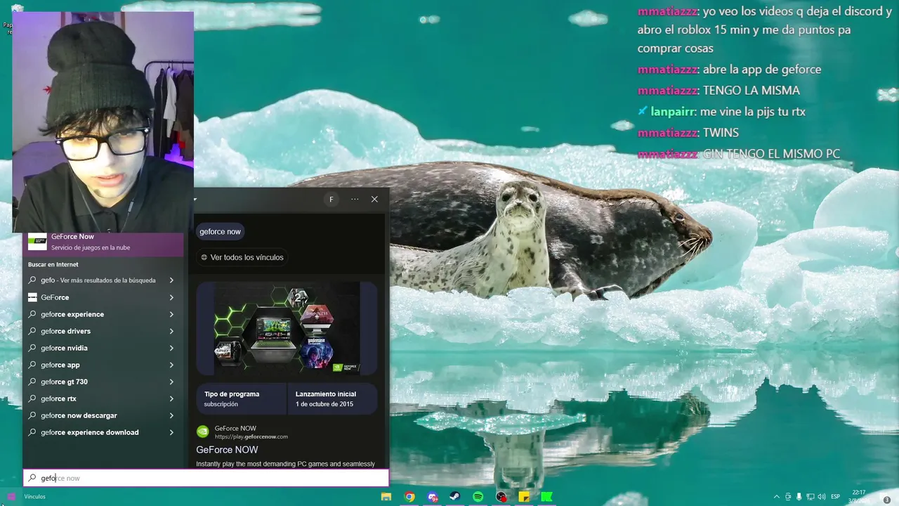Screen dimensions: 899x506
Task: Open the volume control tray icon
Action: click(822, 497)
